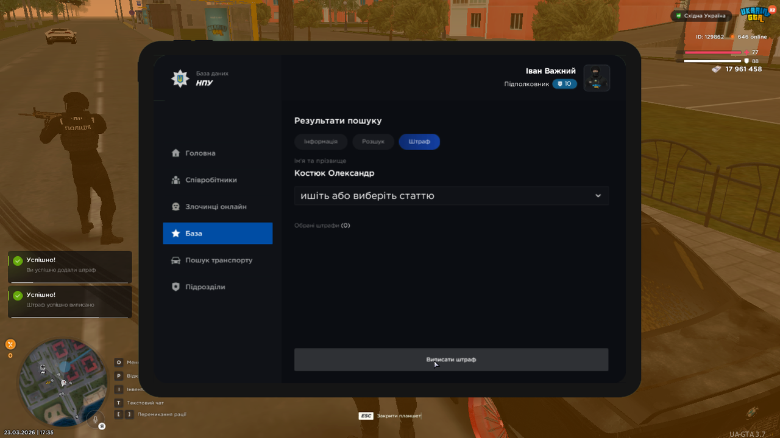Viewport: 780px width, 438px height.
Task: Click the car icon beside Пошук транспорту
Action: (175, 260)
